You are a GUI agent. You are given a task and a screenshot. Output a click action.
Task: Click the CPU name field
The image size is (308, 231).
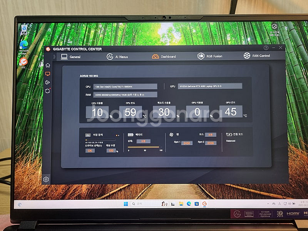click(x=125, y=86)
